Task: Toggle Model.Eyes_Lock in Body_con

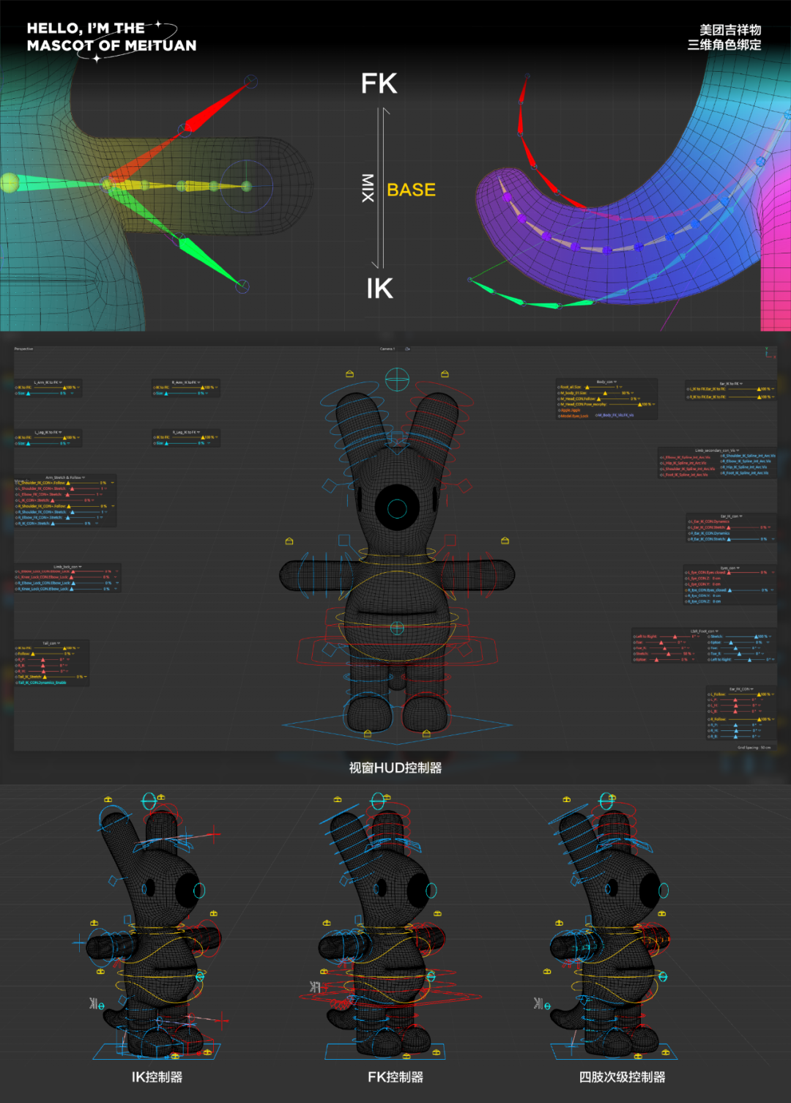Action: pyautogui.click(x=573, y=416)
